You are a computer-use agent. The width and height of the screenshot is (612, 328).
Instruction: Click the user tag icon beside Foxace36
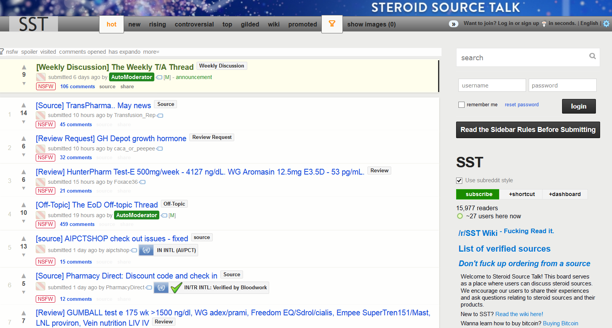(142, 182)
